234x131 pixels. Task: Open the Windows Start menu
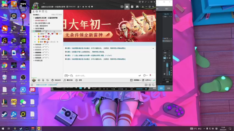3,128
